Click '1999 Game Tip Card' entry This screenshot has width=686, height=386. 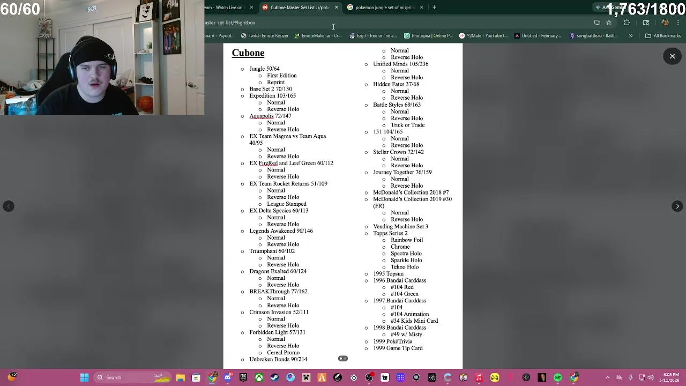click(x=398, y=348)
